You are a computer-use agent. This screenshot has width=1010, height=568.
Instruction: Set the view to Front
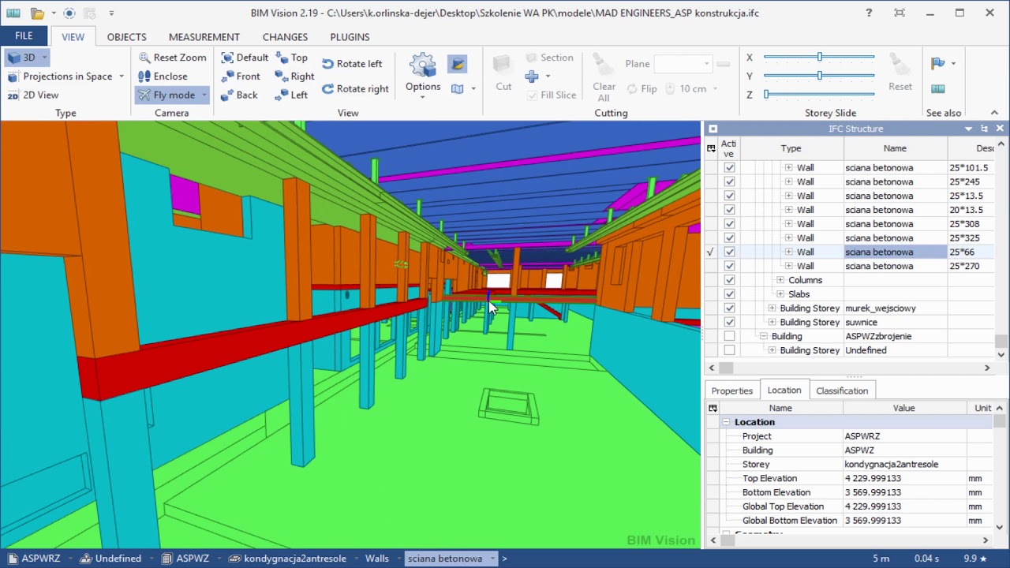click(241, 77)
